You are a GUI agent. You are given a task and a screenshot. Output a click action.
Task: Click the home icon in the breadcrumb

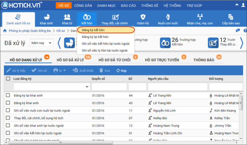(x=5, y=30)
